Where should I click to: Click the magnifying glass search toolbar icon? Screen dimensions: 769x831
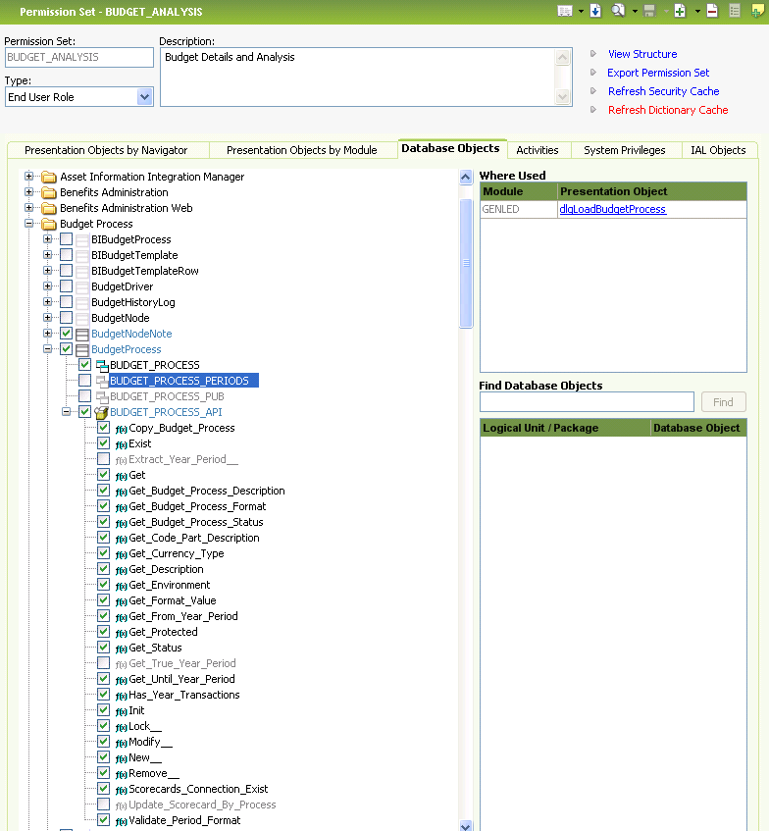(619, 11)
